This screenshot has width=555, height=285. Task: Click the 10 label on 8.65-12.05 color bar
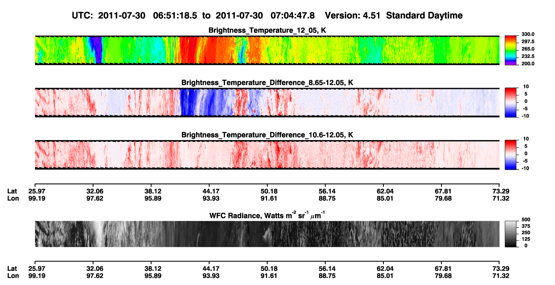click(526, 86)
